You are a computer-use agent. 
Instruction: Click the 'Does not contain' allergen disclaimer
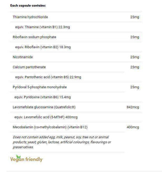coord(62,142)
